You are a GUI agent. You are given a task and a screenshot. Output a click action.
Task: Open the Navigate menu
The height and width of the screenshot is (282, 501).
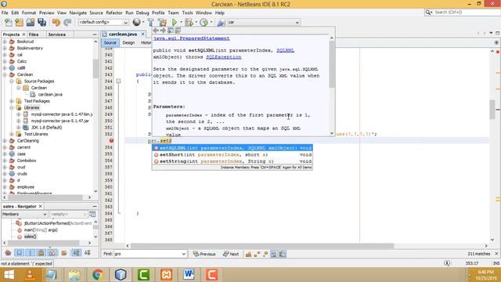coord(78,13)
